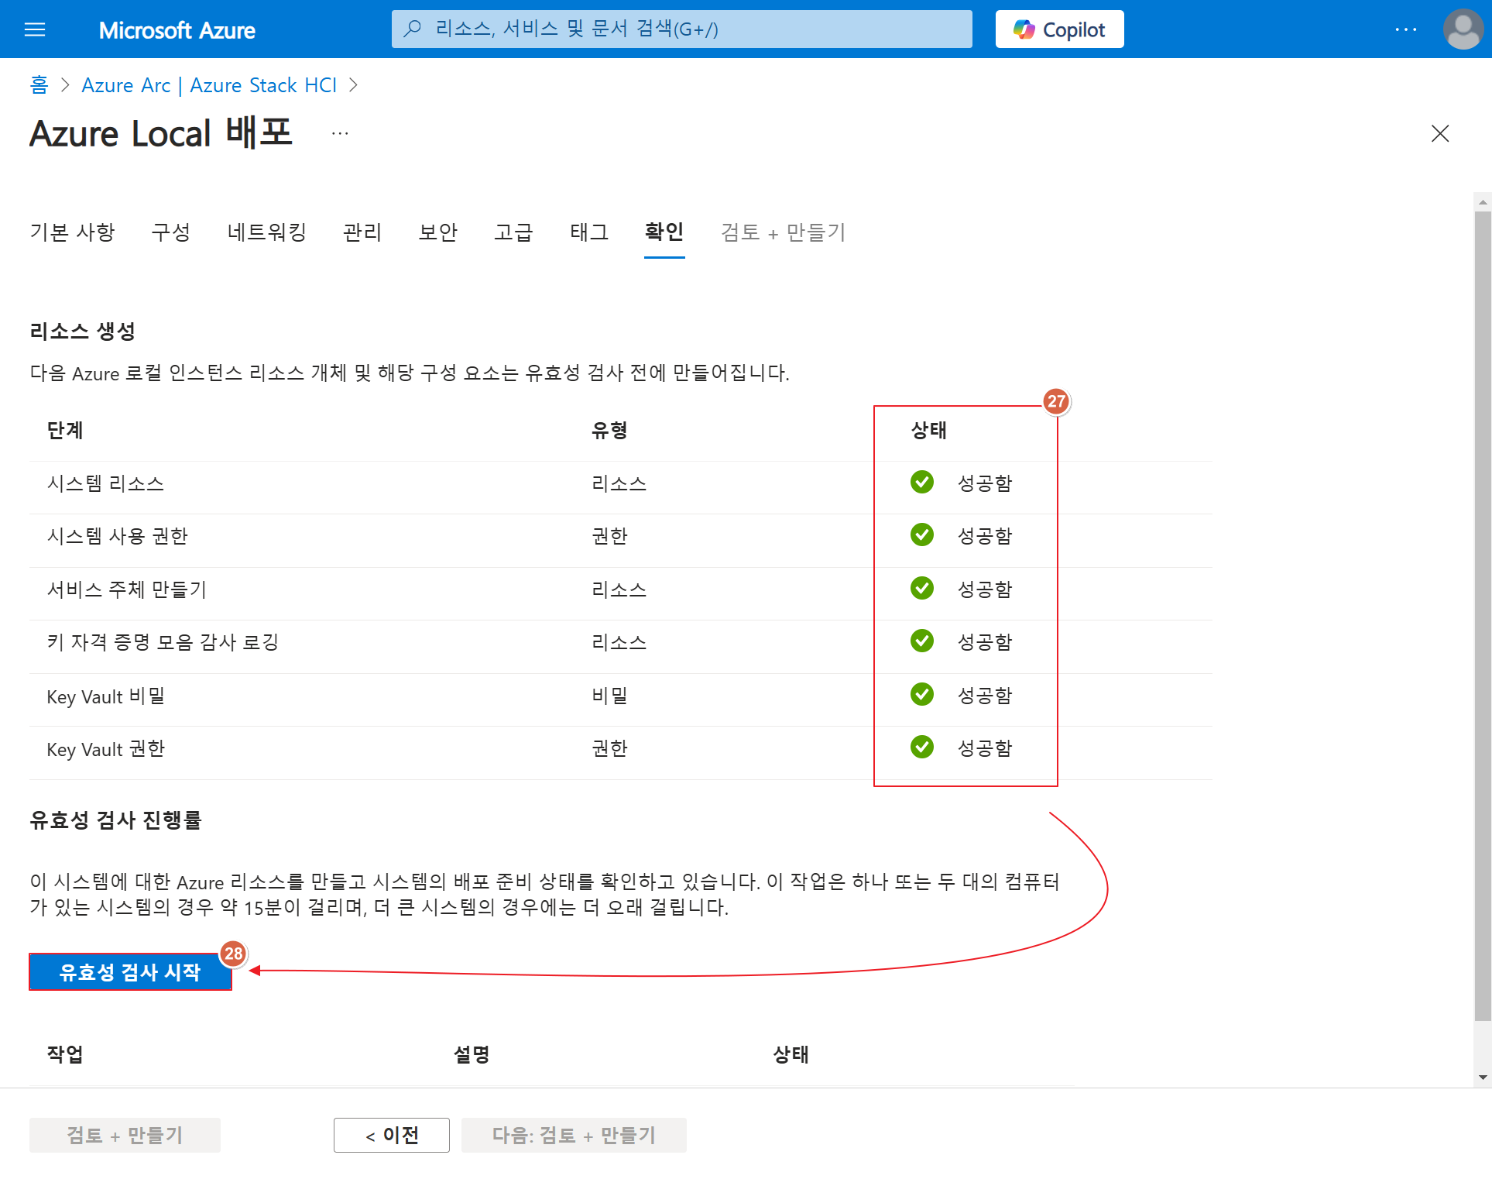Image resolution: width=1492 pixels, height=1179 pixels.
Task: Go to the 홈 breadcrumb link
Action: 39,84
